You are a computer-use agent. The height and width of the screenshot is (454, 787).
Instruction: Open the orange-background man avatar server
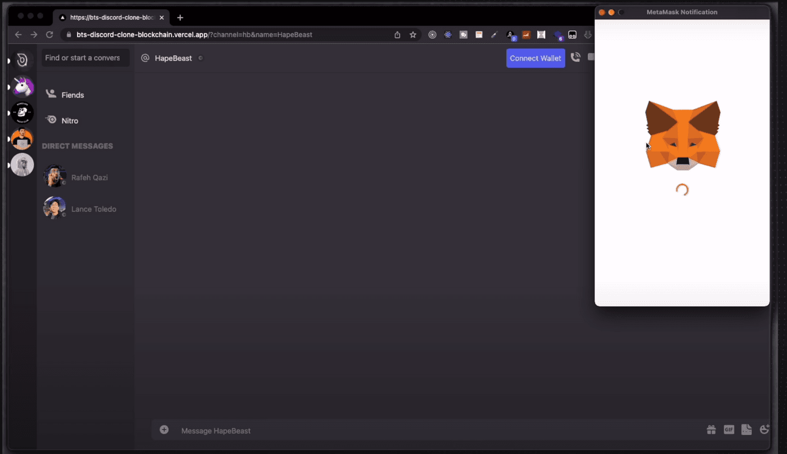[22, 139]
